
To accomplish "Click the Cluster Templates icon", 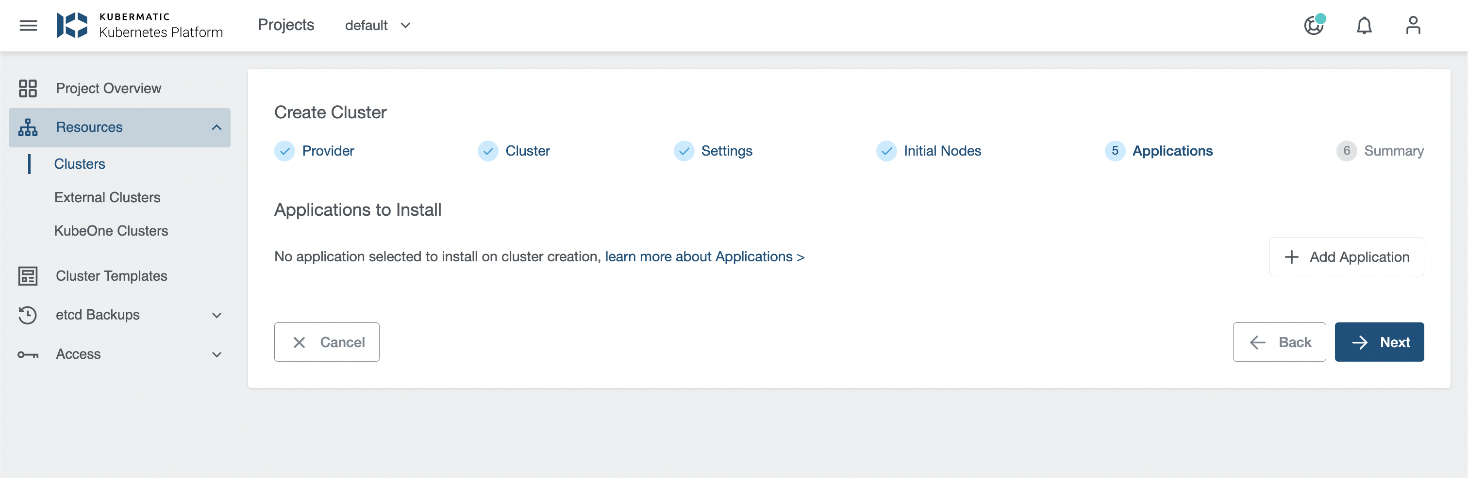I will (x=28, y=276).
